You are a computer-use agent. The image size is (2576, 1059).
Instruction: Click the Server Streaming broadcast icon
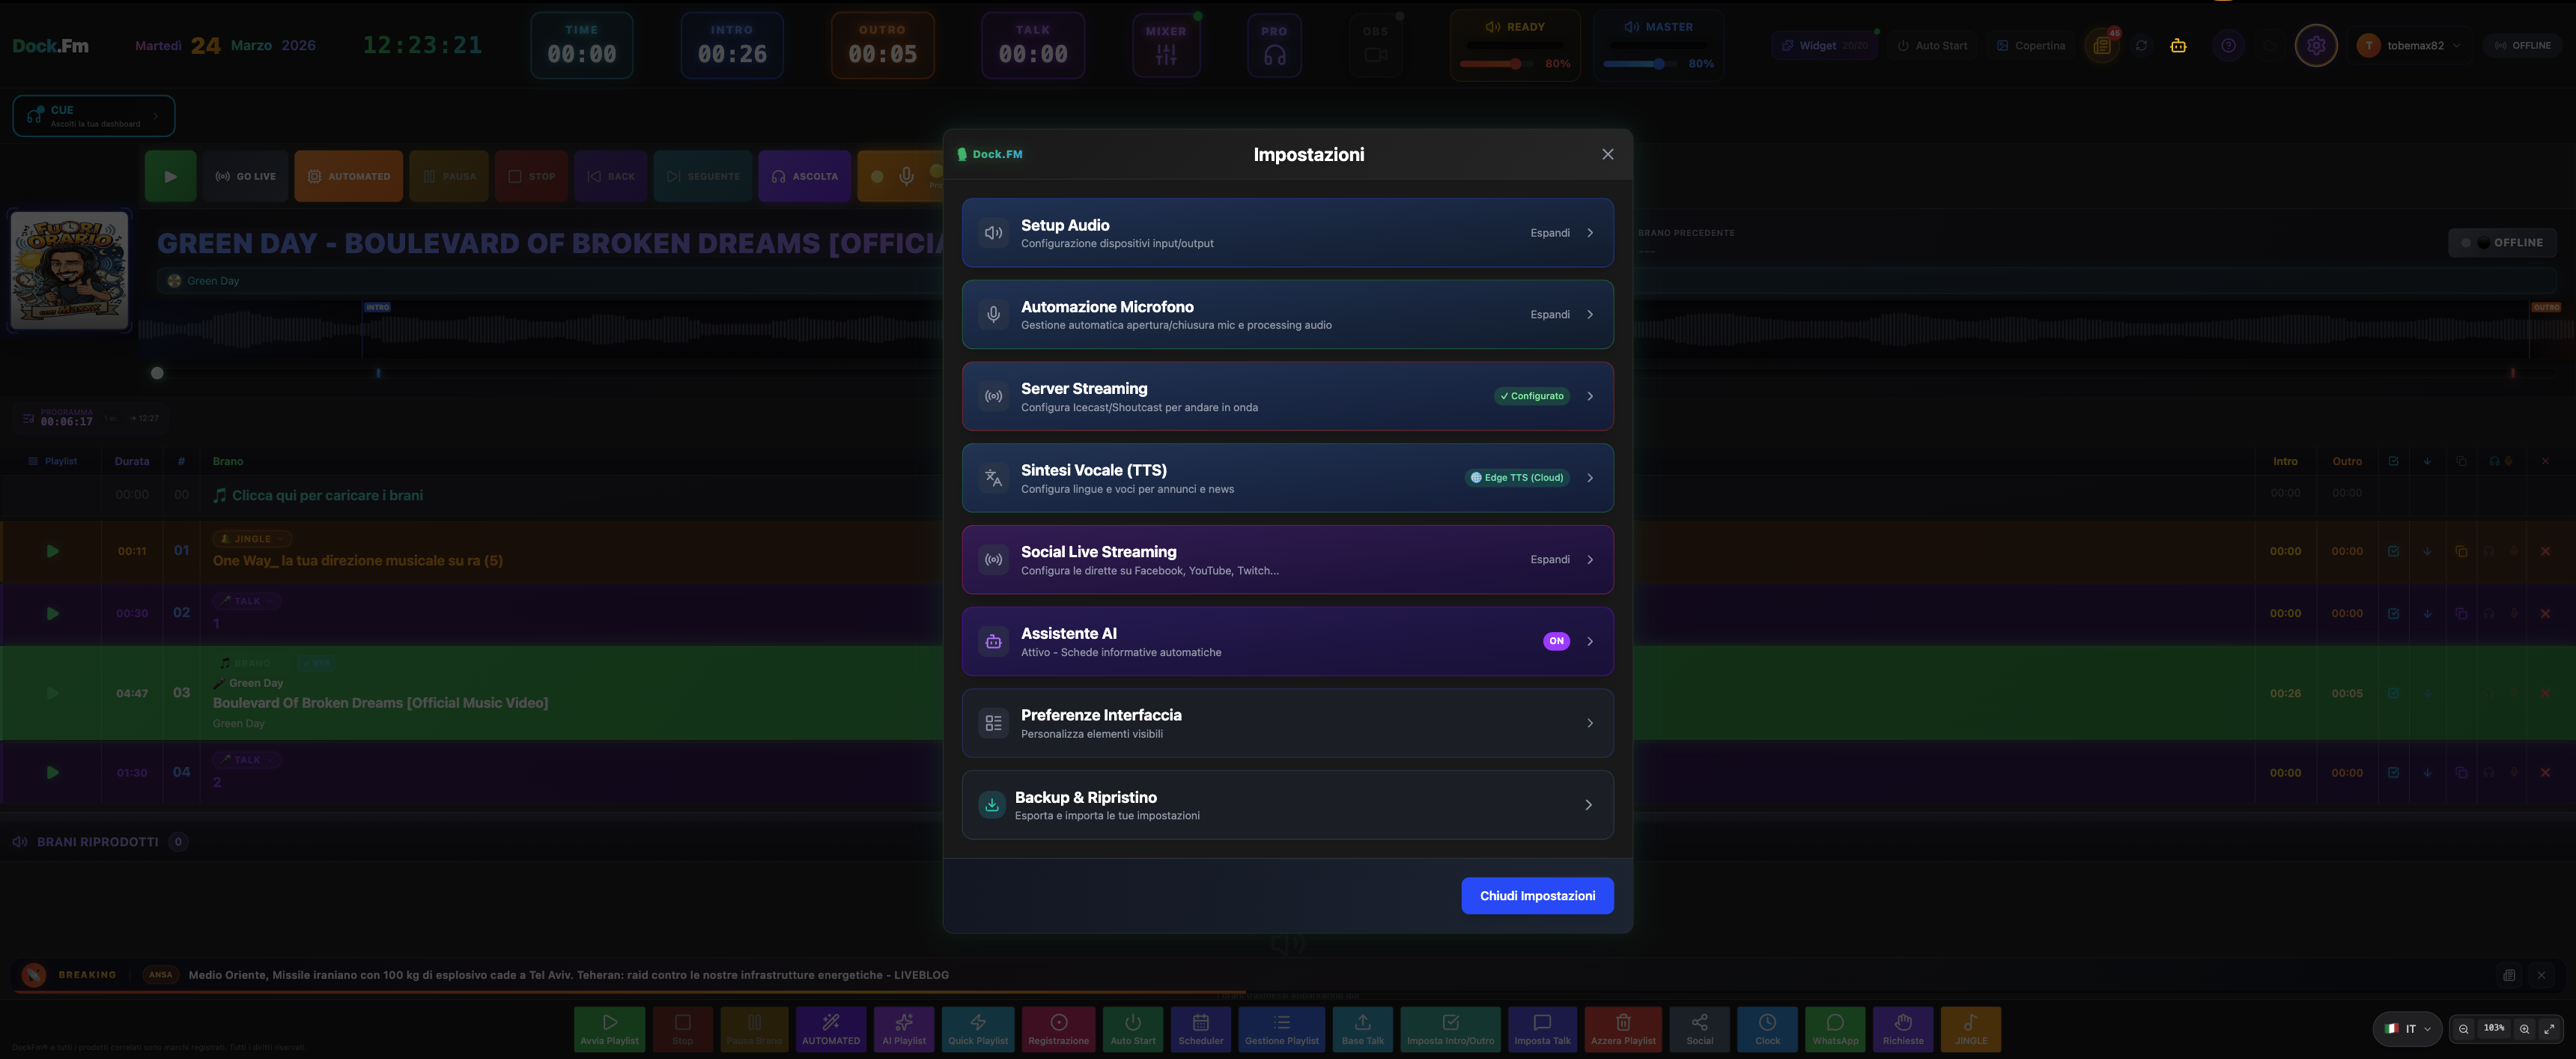[993, 396]
